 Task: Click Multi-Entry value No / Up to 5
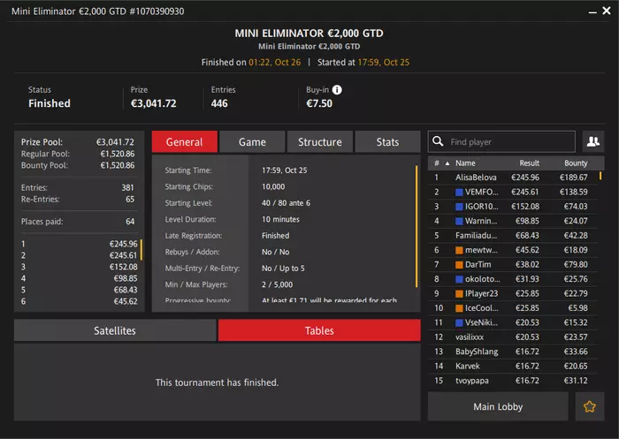pos(283,269)
